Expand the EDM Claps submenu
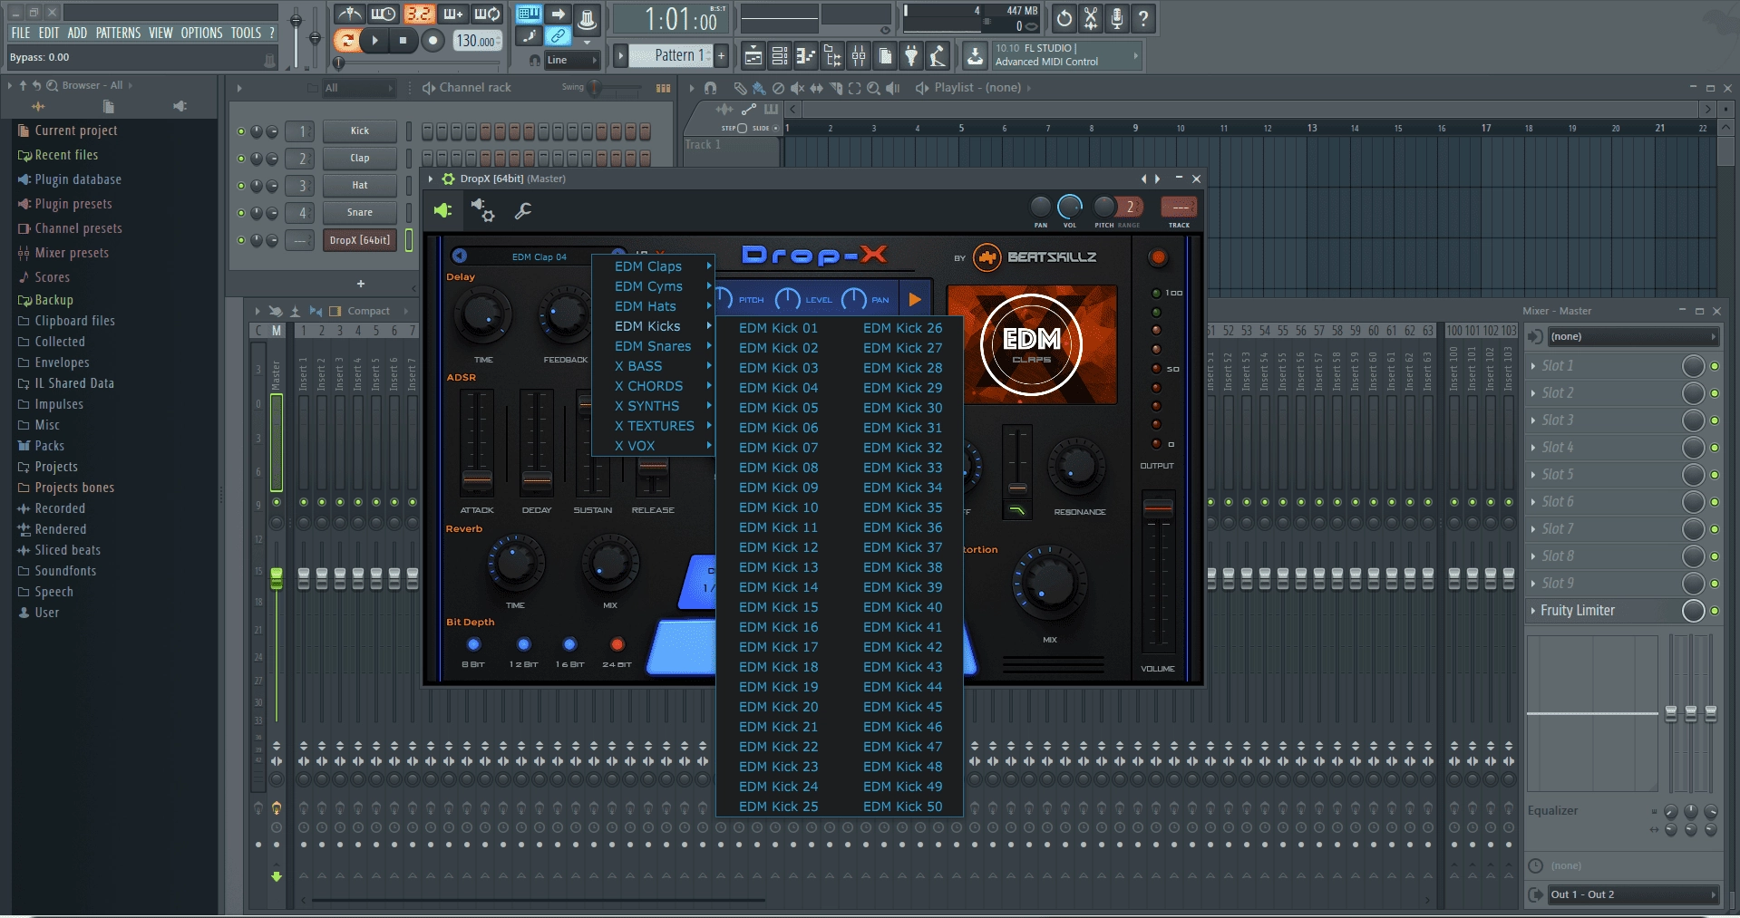1740x918 pixels. 653,266
